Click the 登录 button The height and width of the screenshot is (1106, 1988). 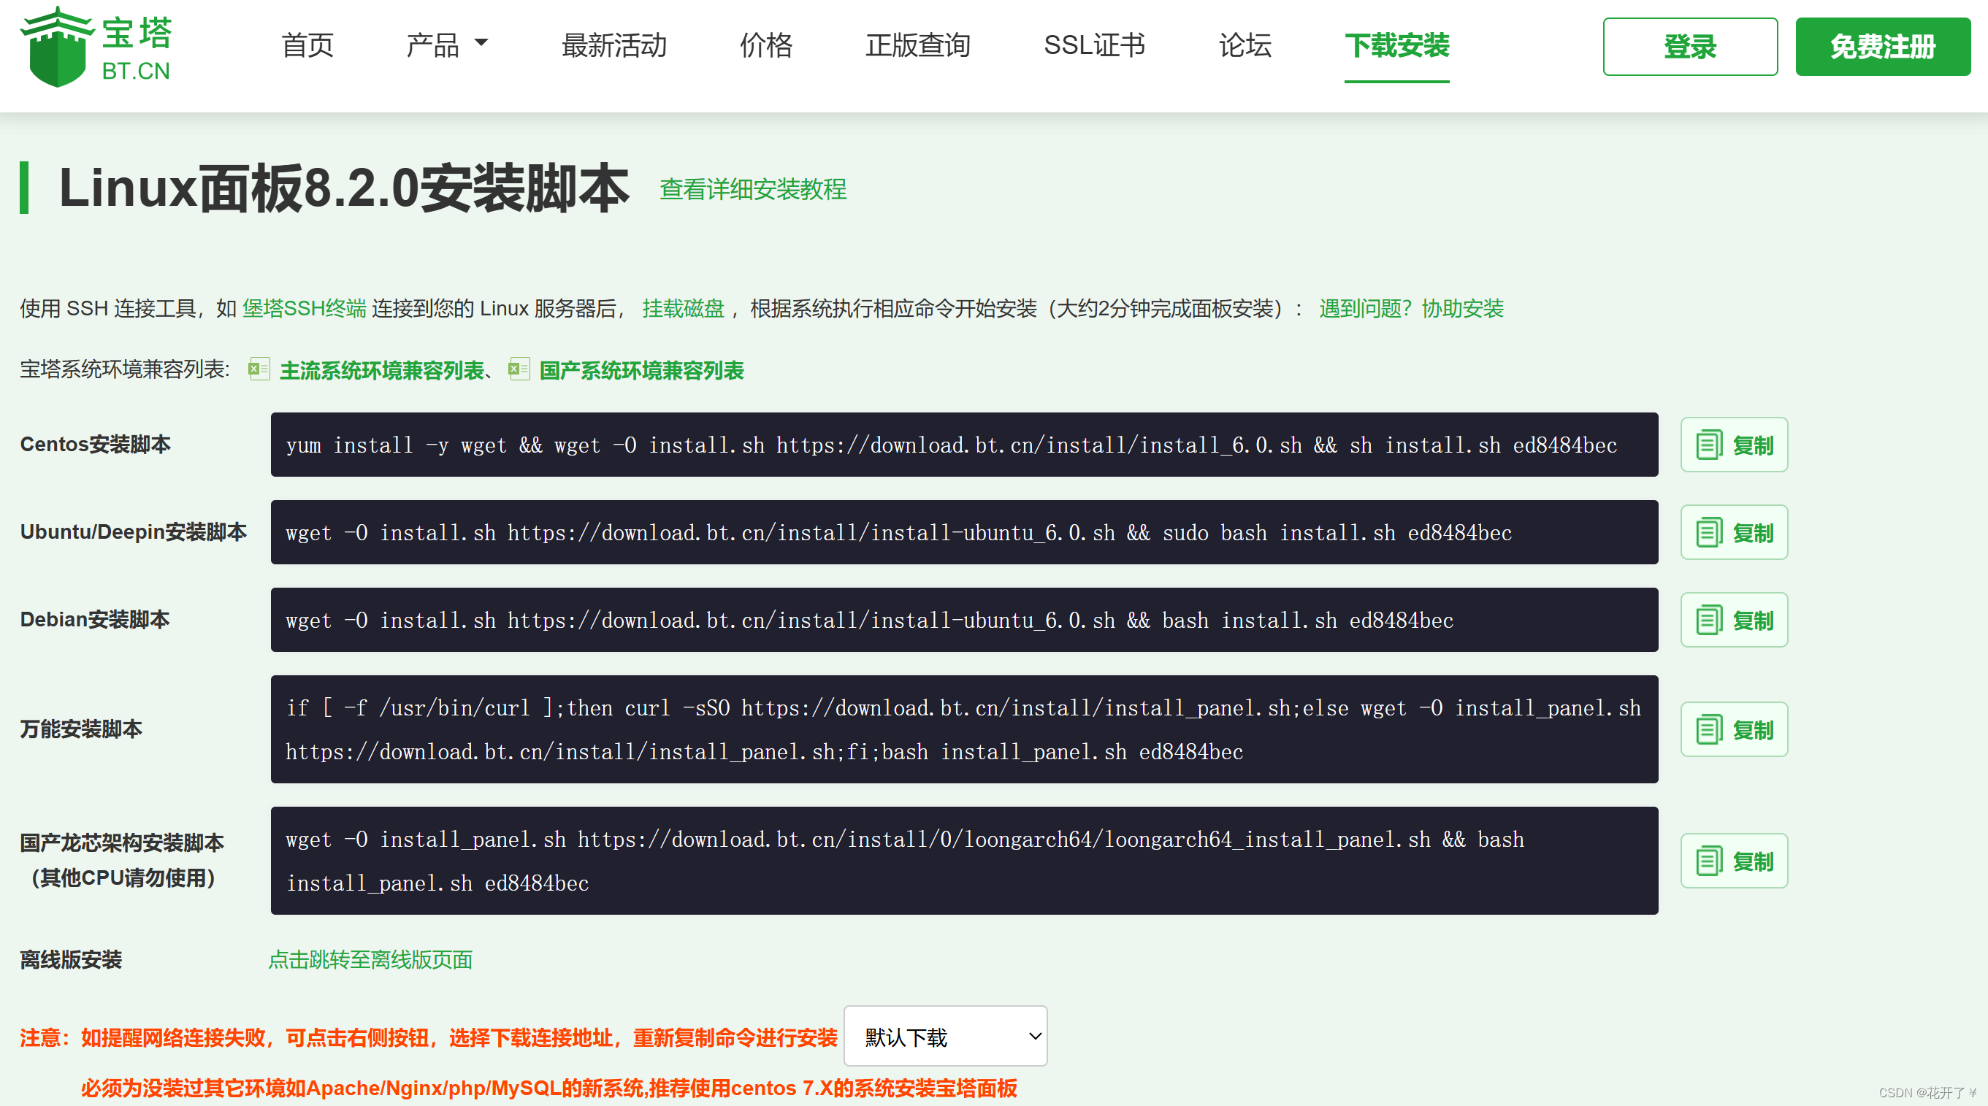coord(1689,46)
